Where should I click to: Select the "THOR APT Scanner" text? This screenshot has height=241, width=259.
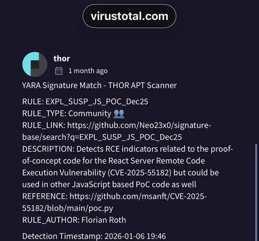click(x=142, y=85)
